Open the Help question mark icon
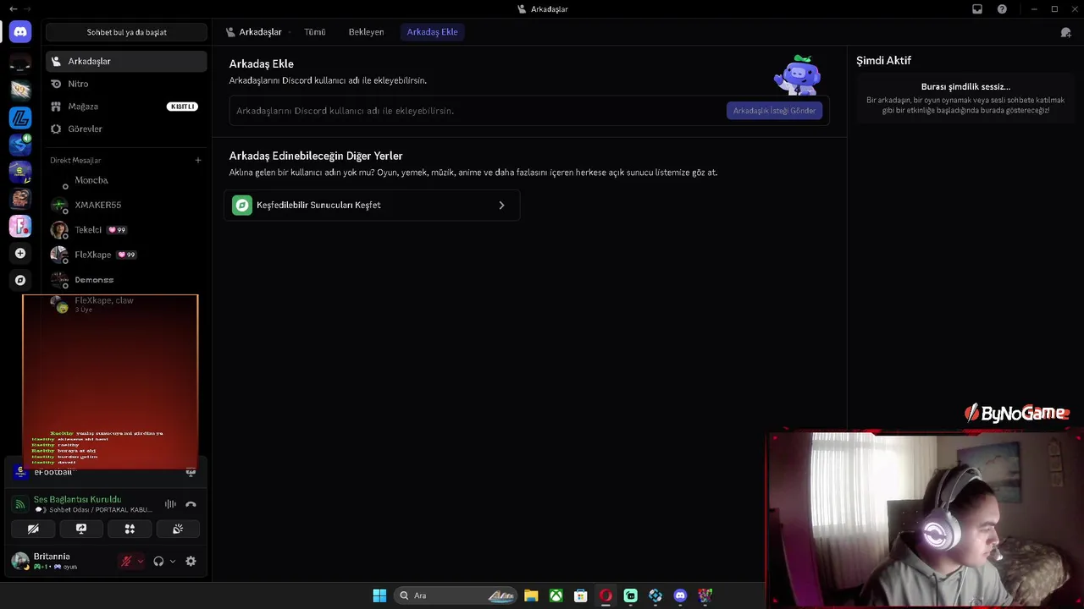 1002,9
